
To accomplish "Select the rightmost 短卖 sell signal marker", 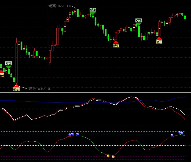I will [138, 21].
